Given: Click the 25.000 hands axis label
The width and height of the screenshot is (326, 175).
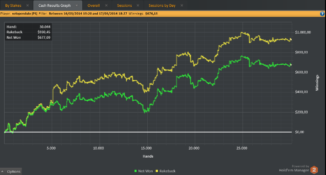Looking at the screenshot, I should [241, 148].
